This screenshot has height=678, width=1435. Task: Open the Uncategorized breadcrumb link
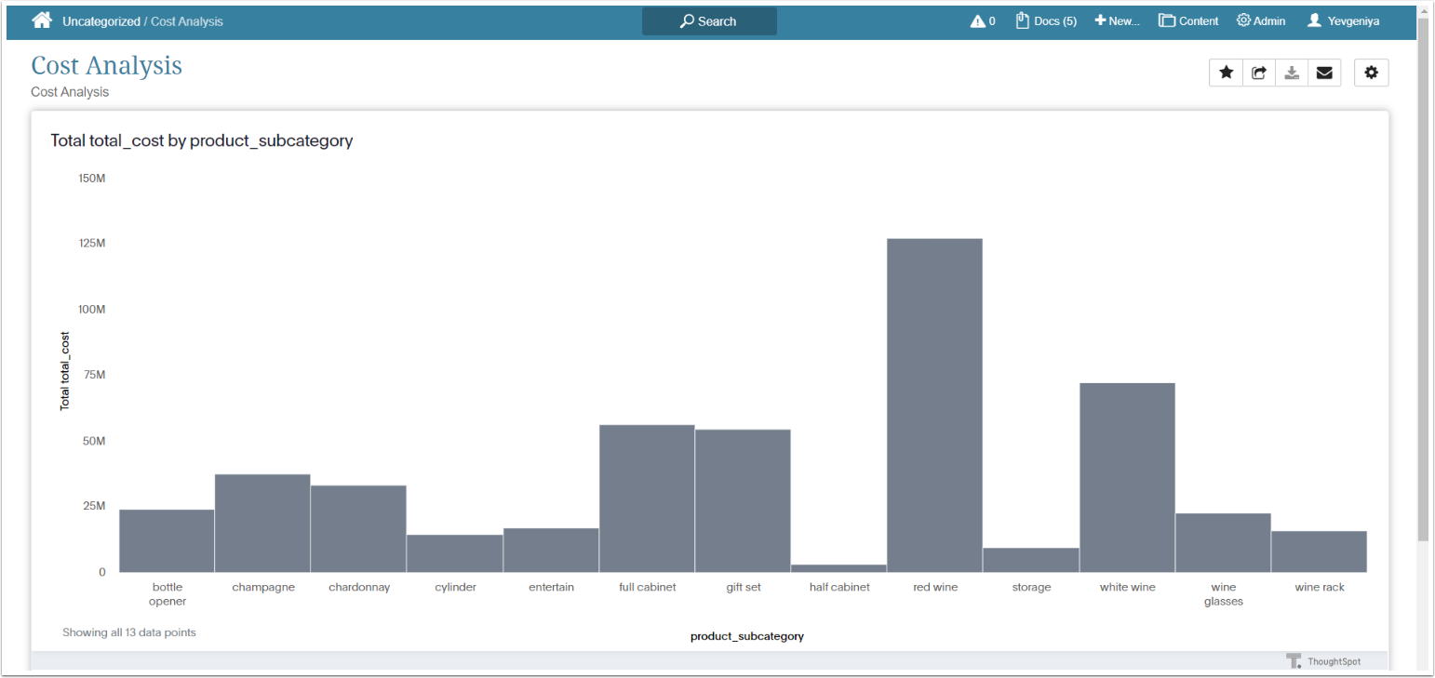click(x=101, y=21)
